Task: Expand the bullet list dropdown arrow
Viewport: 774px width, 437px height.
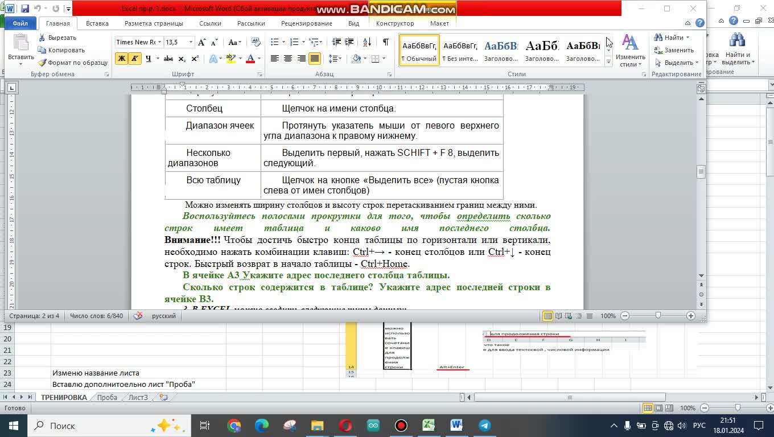Action: point(283,42)
